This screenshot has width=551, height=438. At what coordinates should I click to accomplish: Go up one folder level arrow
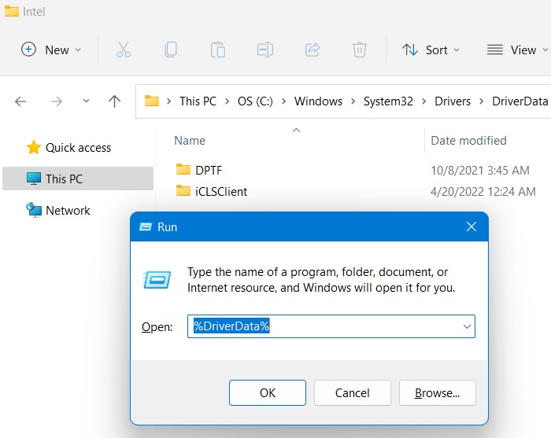pos(114,101)
